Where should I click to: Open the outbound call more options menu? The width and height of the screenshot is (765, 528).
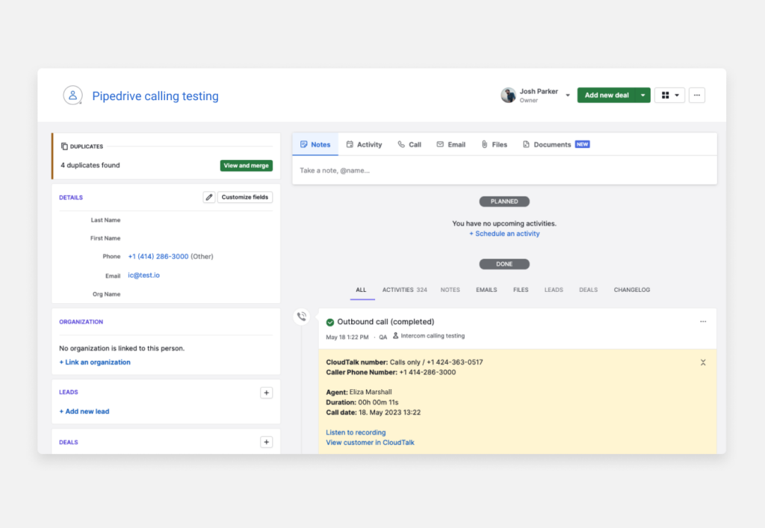(703, 321)
